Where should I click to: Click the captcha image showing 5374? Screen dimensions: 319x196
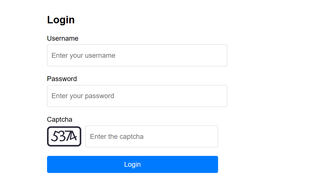coord(64,137)
